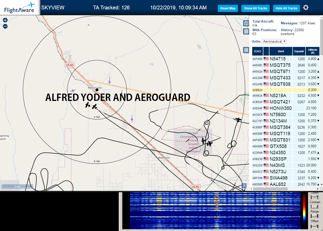
Task: Select the N54715 aircraft row
Action: click(286, 59)
